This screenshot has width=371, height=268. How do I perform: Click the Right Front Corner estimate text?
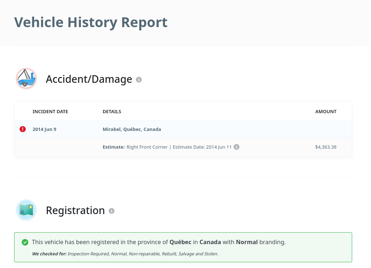[x=147, y=147]
